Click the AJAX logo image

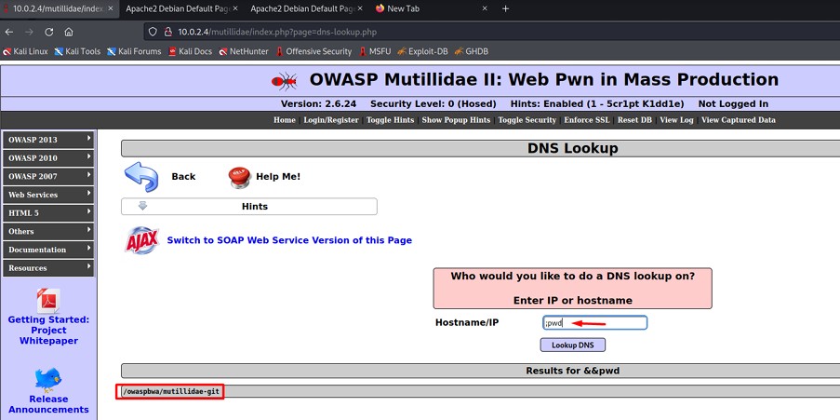tap(142, 240)
